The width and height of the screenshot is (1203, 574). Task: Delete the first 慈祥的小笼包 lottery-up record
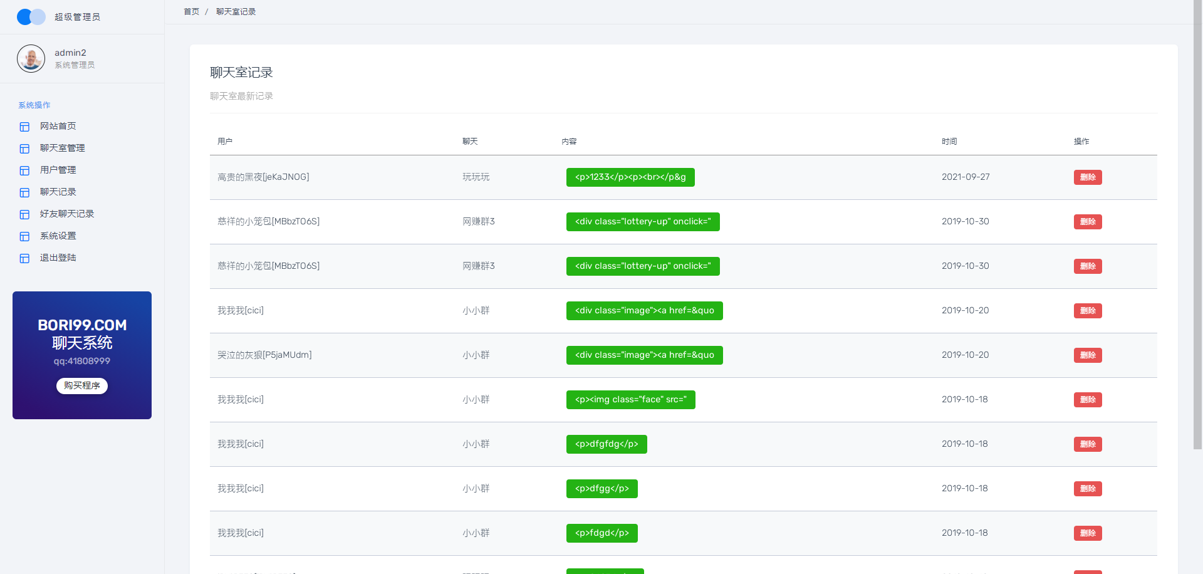point(1088,222)
